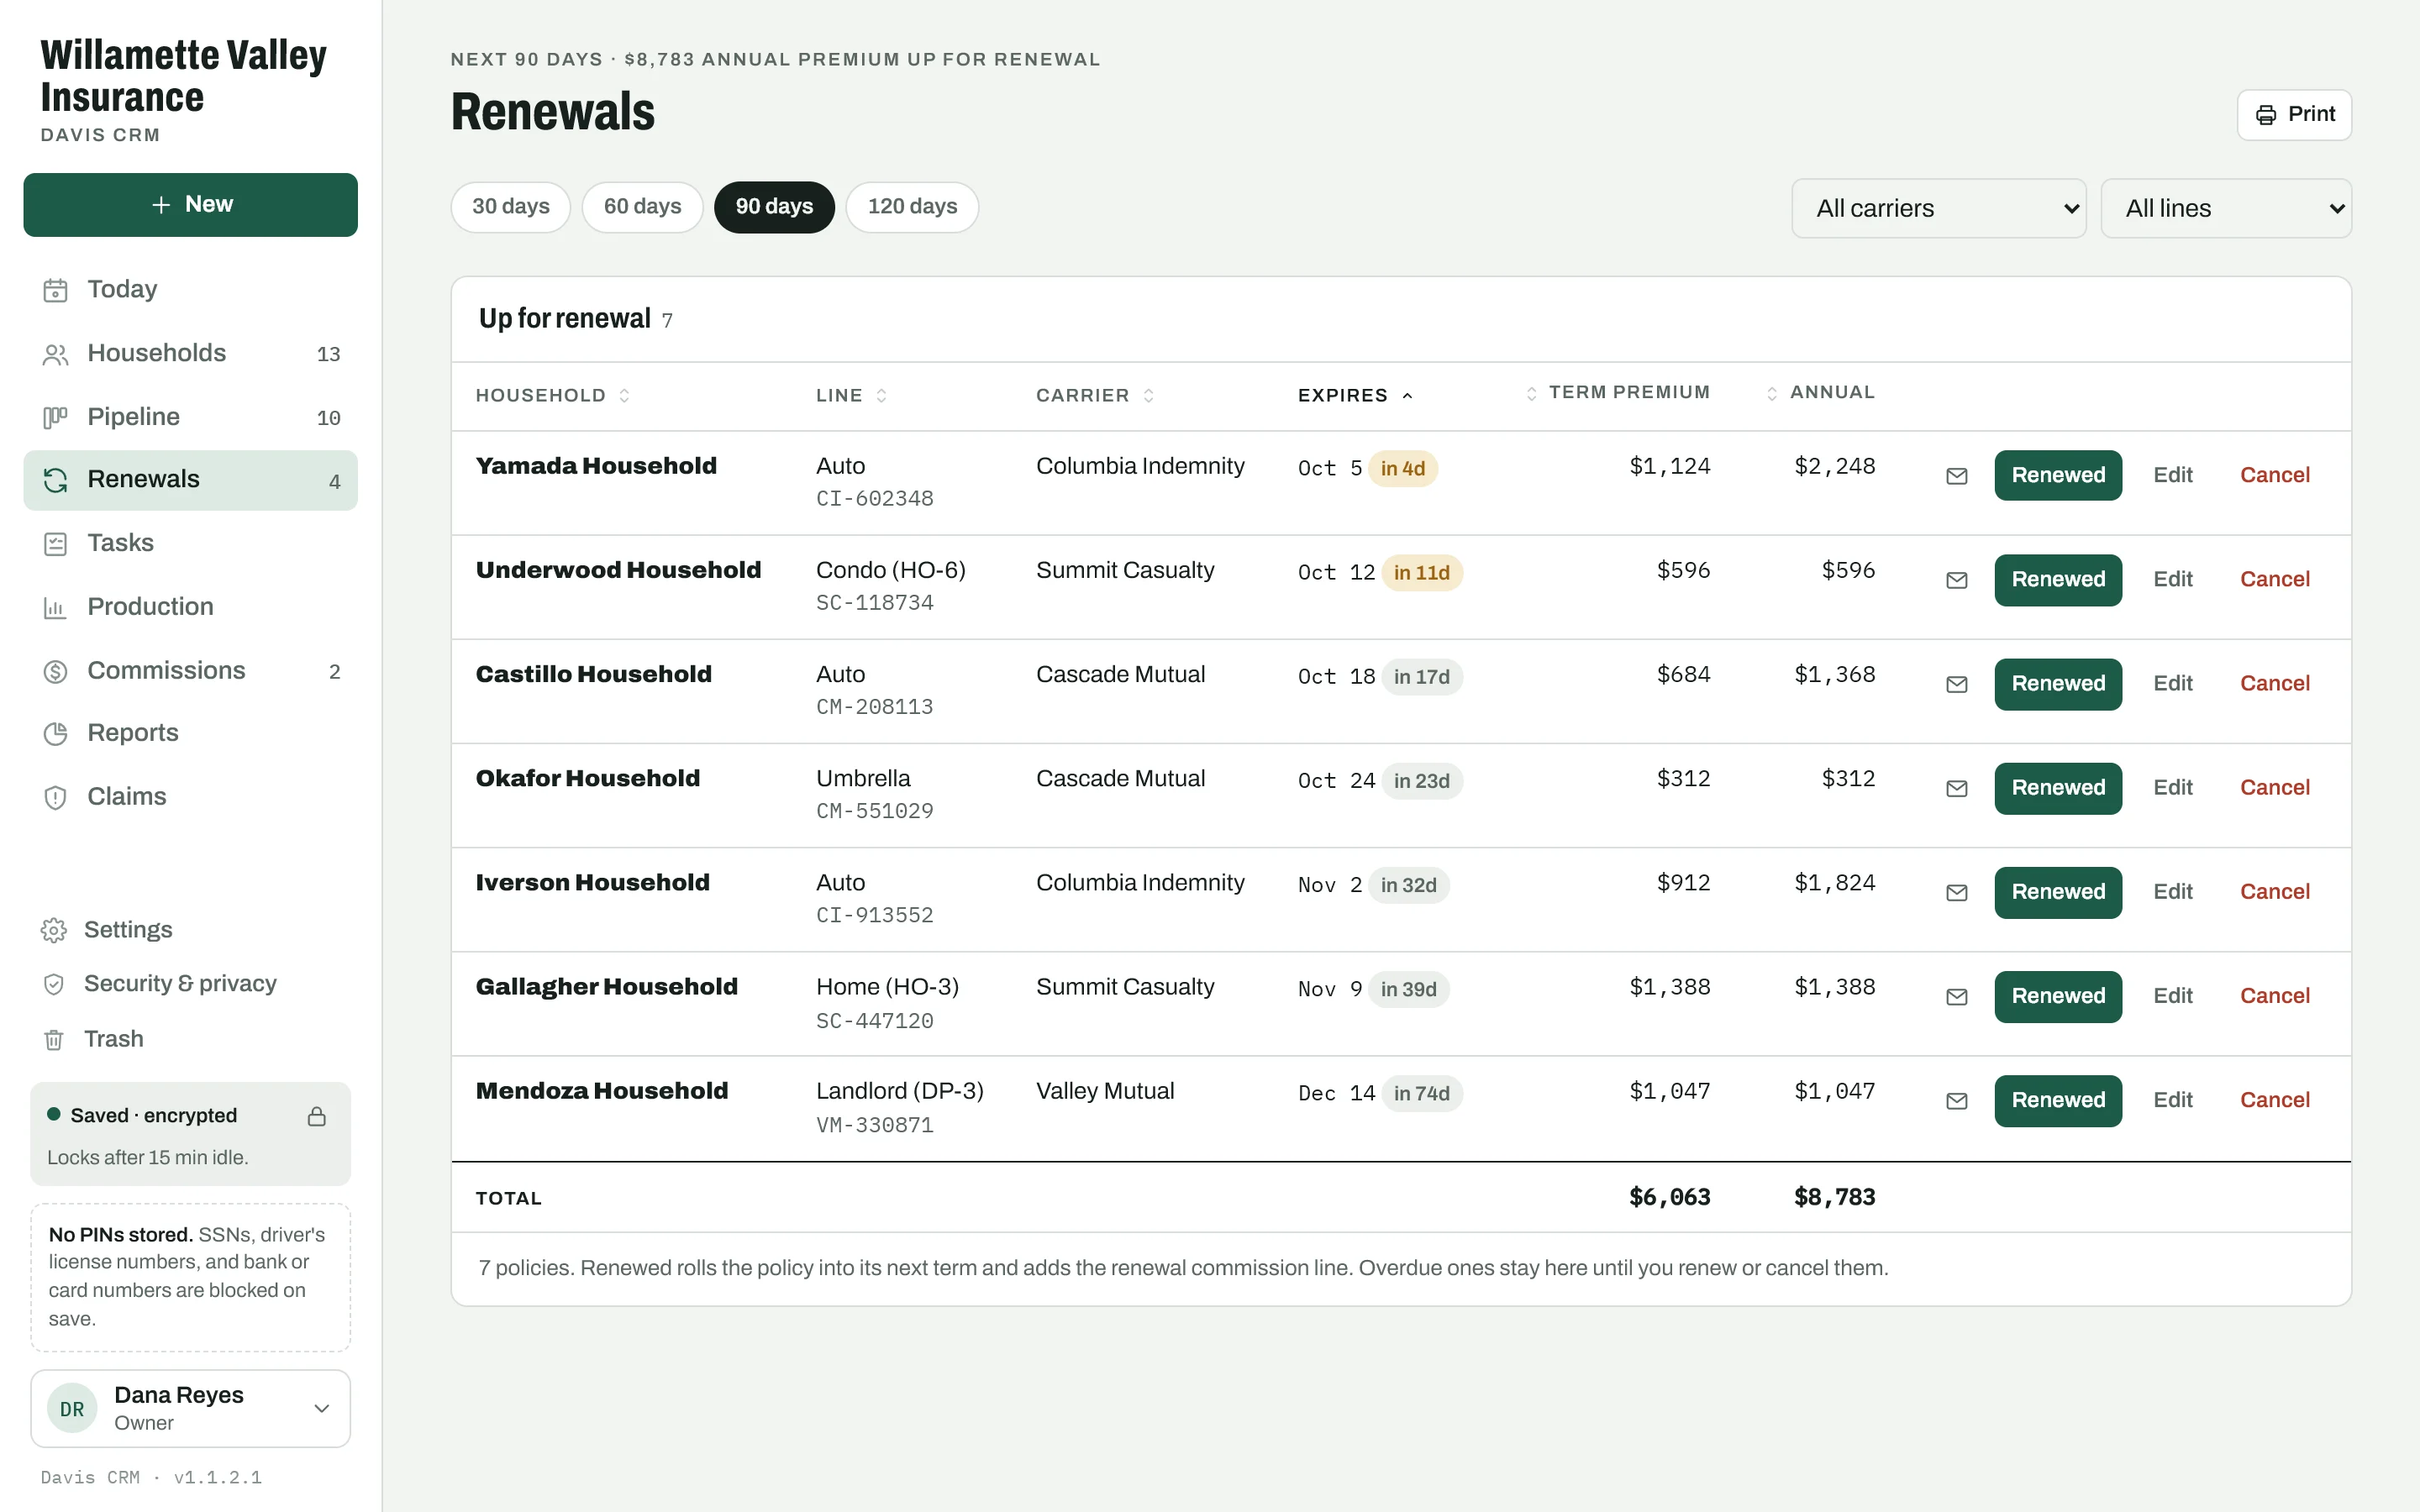Click the envelope icon for Underwood Household

point(1956,580)
